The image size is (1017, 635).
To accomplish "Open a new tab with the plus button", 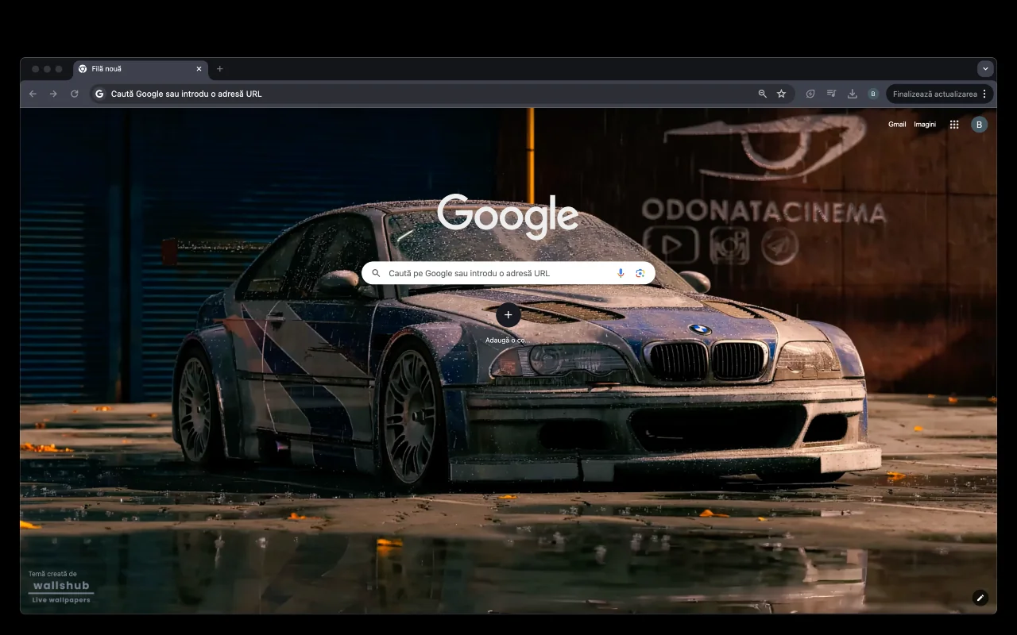I will [x=220, y=69].
